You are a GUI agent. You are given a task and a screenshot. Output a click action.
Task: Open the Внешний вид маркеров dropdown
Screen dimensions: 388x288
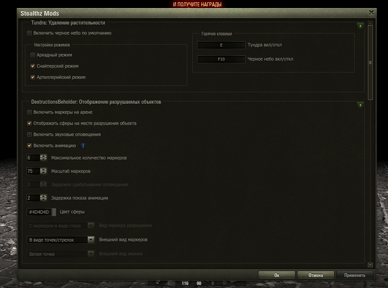91,240
